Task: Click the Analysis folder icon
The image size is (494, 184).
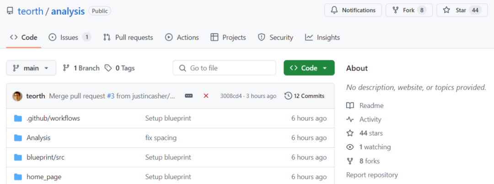Action: tap(18, 138)
